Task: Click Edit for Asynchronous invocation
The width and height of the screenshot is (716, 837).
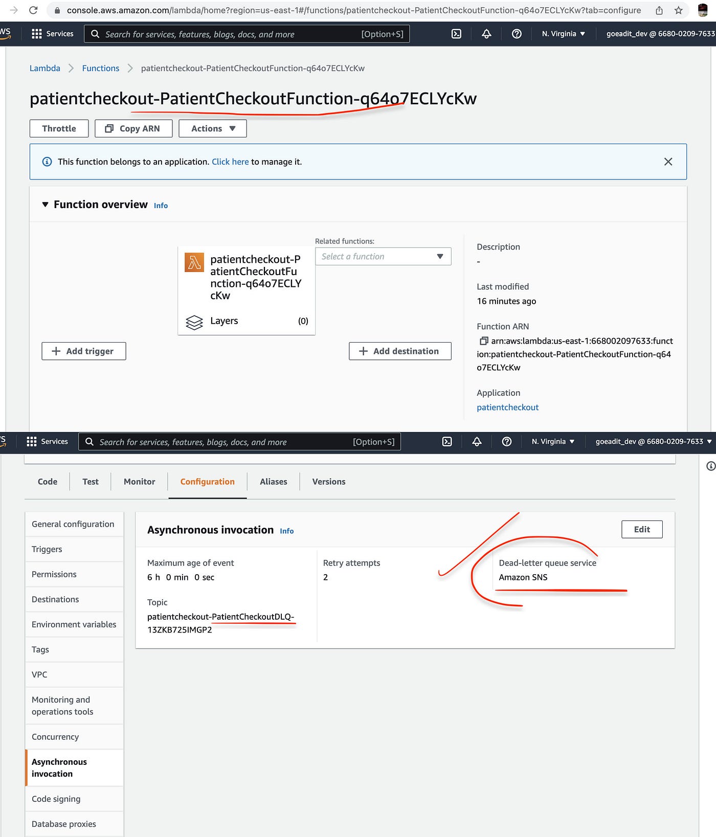Action: (x=642, y=529)
